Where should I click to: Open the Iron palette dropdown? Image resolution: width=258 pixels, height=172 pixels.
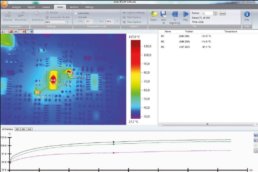(66, 22)
